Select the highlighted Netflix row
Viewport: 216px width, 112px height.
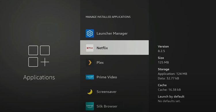click(x=114, y=48)
